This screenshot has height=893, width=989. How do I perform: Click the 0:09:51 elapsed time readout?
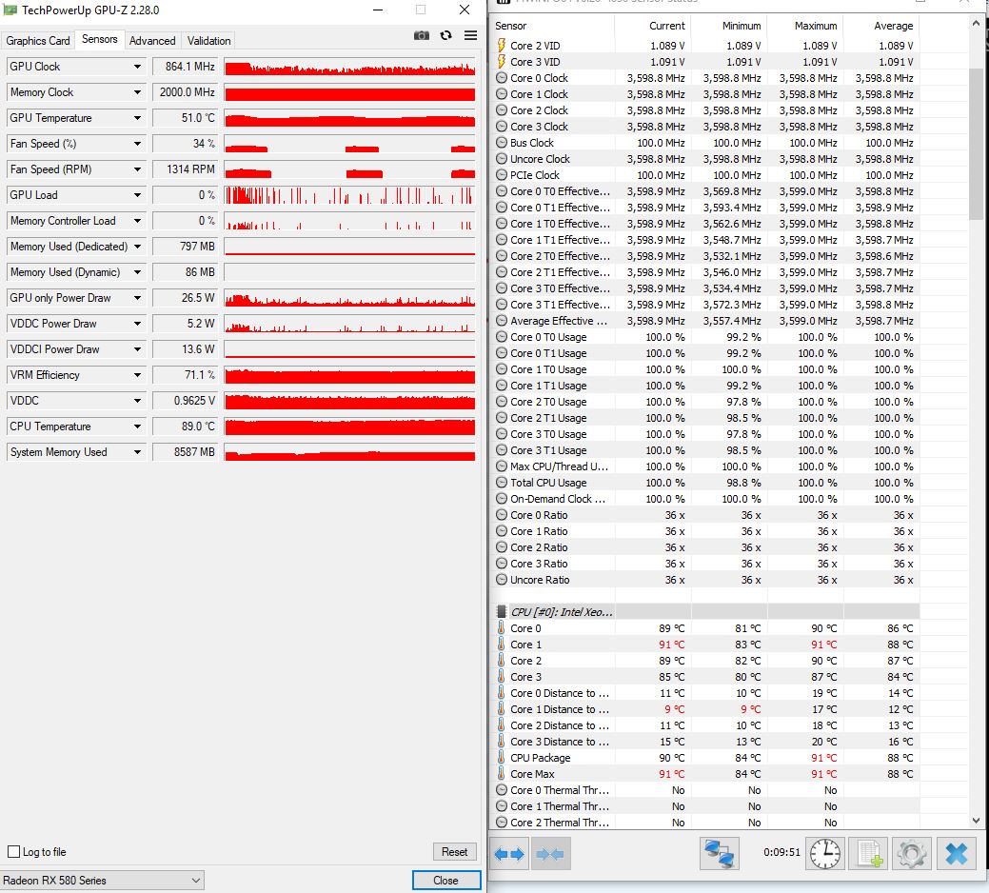[x=781, y=853]
